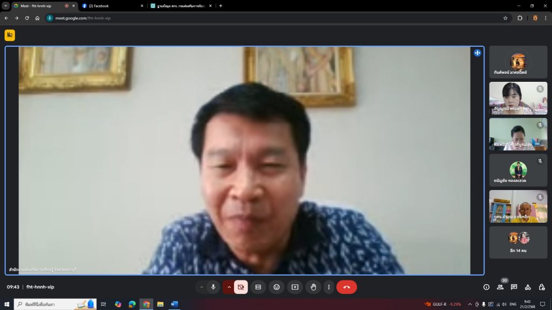
Task: Open the three-dot more options menu
Action: pos(328,287)
